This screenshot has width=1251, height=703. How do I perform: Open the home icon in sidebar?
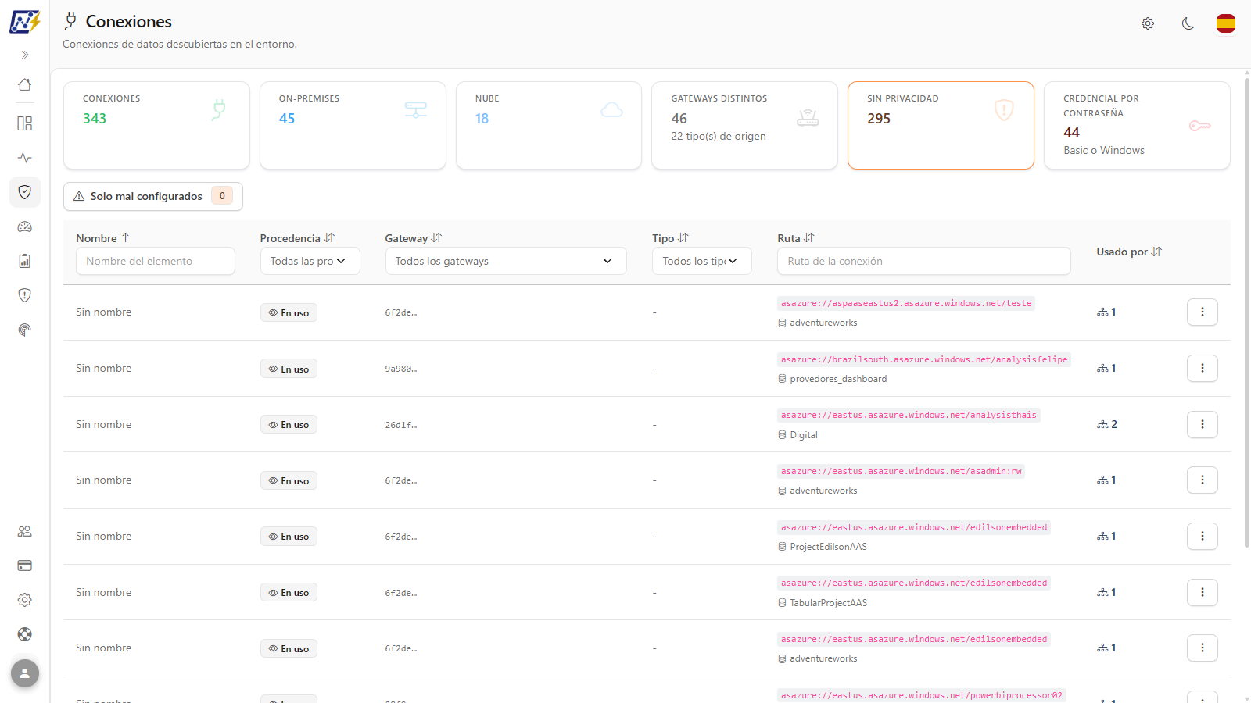25,84
